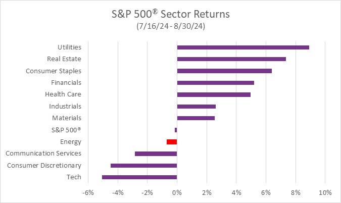The height and width of the screenshot is (203, 341).
Task: Click the Utilities bar in the chart
Action: tap(242, 47)
